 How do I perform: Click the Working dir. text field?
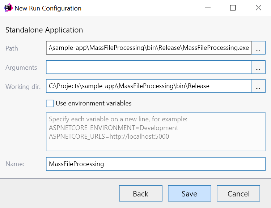coord(148,86)
